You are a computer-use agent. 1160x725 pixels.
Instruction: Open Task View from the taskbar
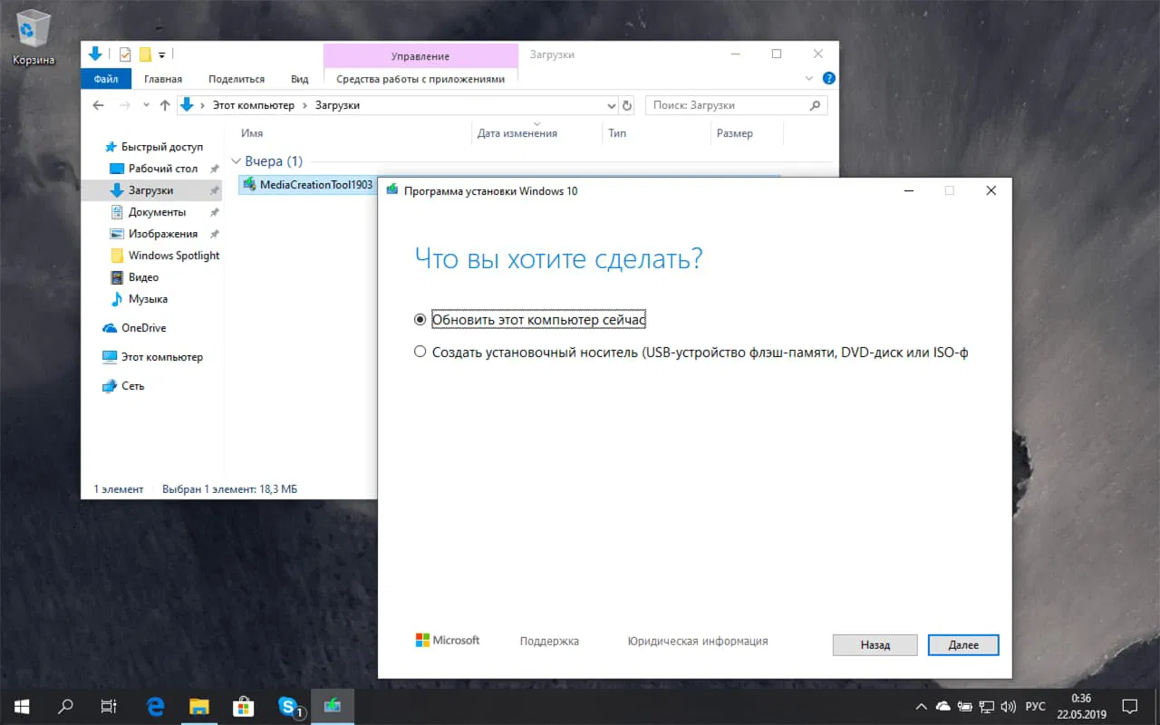[109, 706]
